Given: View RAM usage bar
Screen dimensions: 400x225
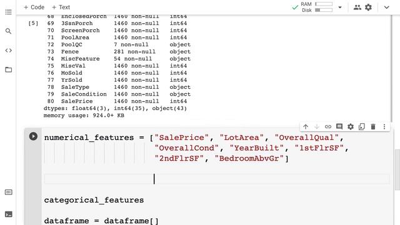Looking at the screenshot, I should click(x=324, y=4).
